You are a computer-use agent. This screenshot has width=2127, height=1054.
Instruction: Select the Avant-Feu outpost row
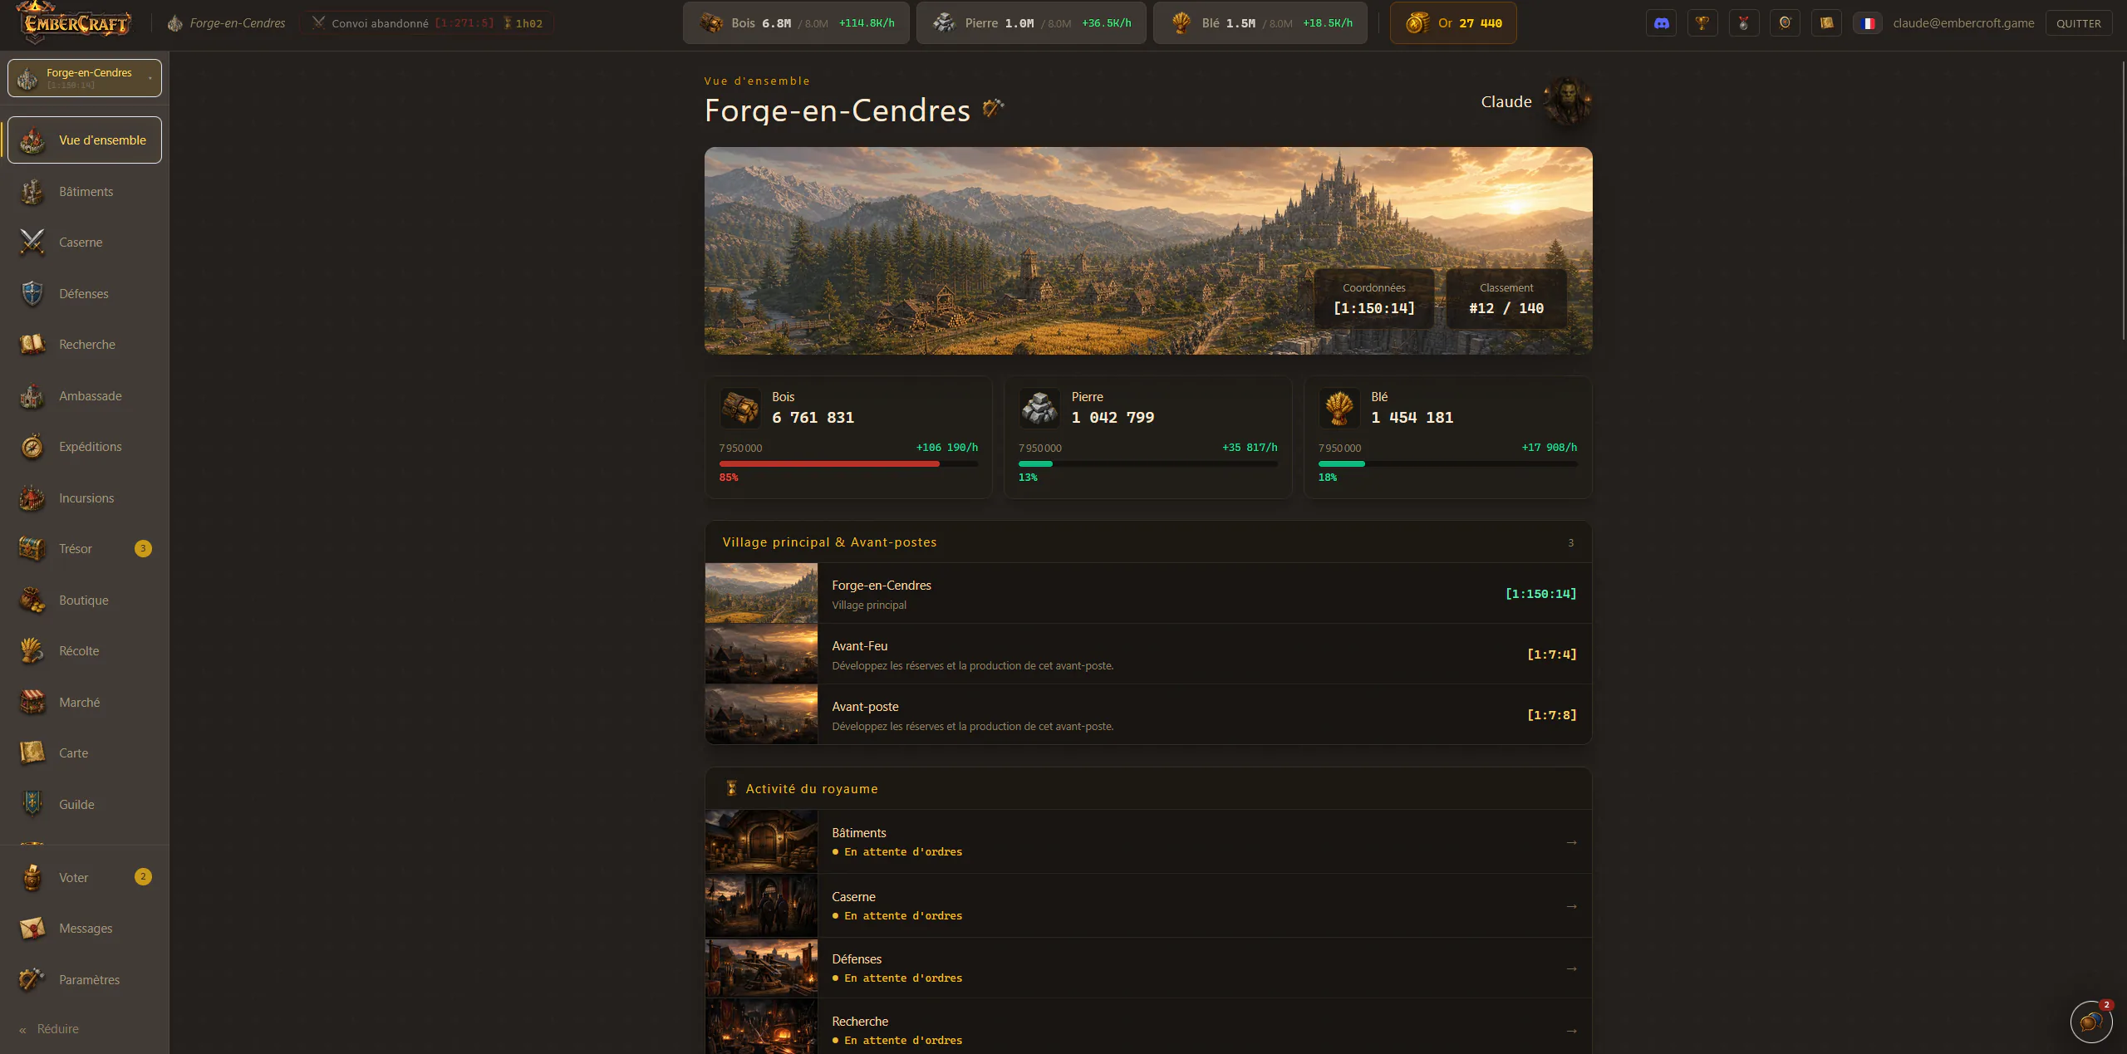pyautogui.click(x=1148, y=654)
